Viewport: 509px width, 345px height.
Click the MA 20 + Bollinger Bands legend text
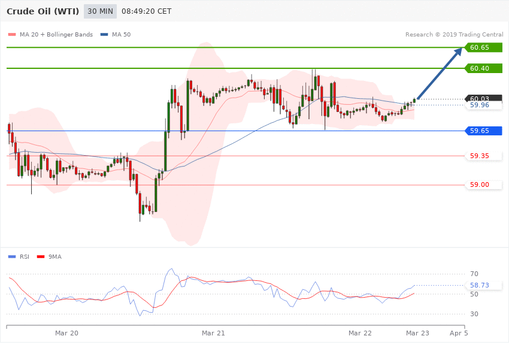[56, 34]
